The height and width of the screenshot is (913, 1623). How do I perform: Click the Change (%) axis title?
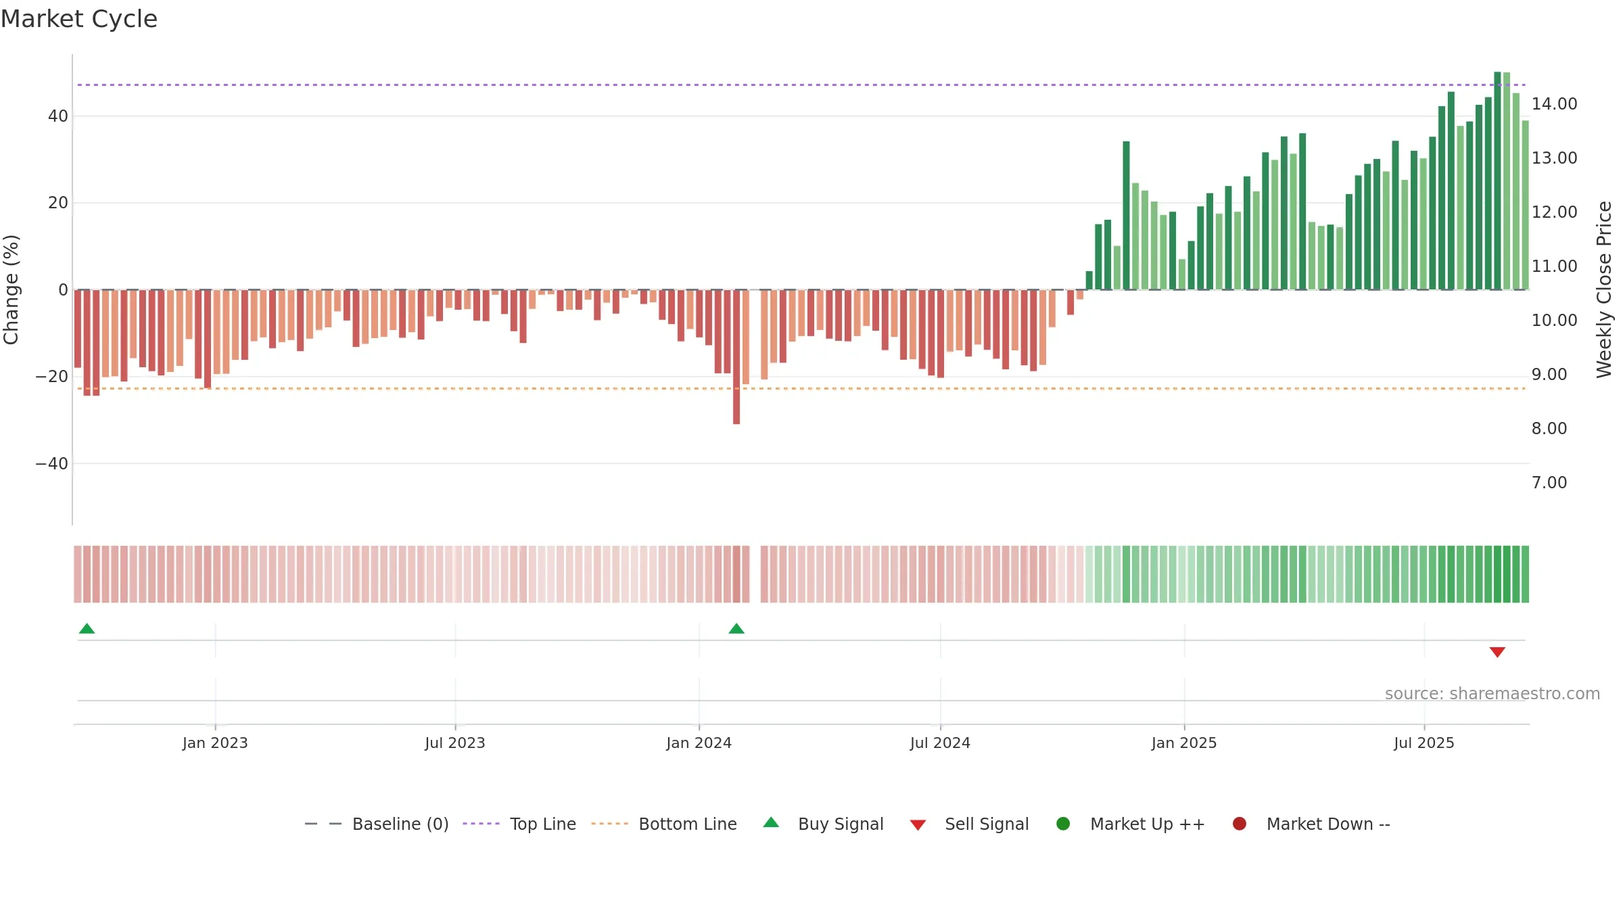(x=11, y=289)
